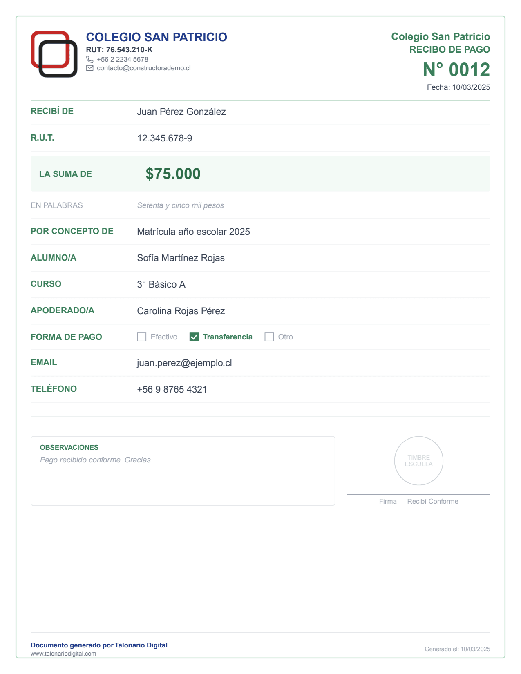The image size is (521, 674).
Task: Click the header phone number +56 2 2234 5678
Action: pyautogui.click(x=123, y=59)
